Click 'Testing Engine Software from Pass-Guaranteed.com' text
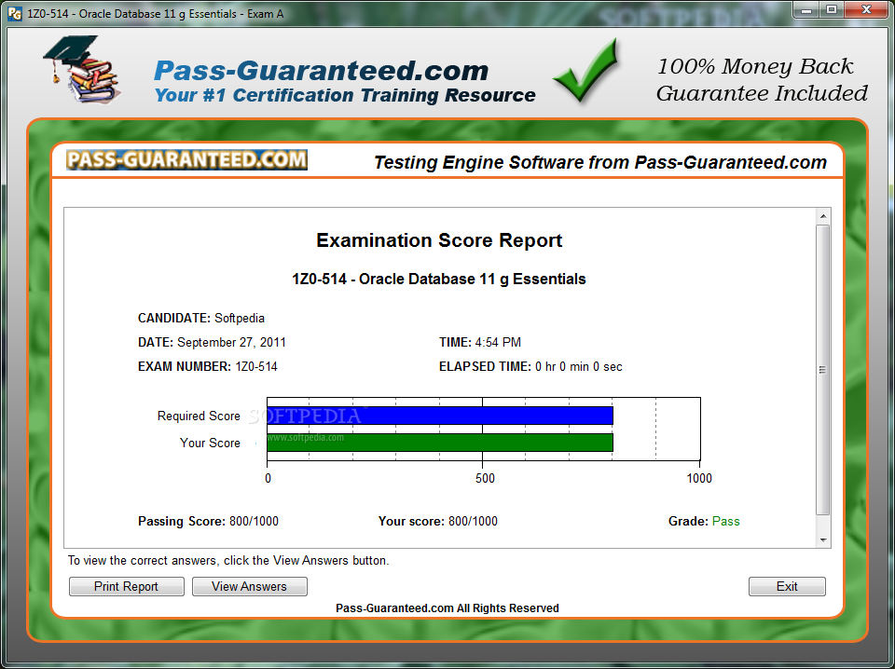Screen dimensions: 895x669 pyautogui.click(x=600, y=162)
